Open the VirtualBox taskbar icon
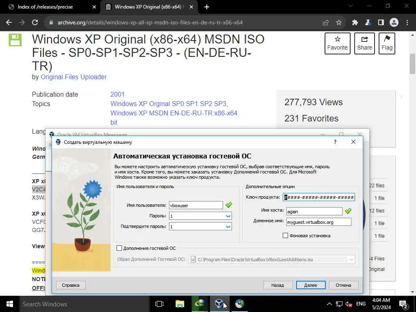The width and height of the screenshot is (416, 312). click(219, 304)
